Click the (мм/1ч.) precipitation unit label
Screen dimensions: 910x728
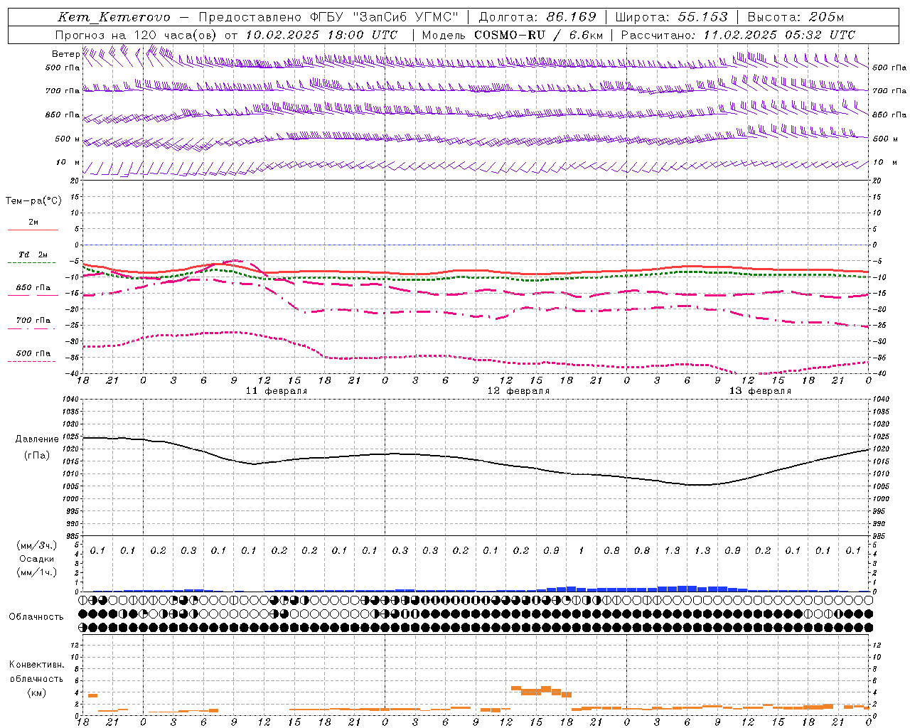37,572
